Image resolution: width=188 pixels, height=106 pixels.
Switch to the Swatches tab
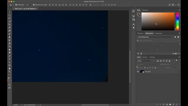[x=145, y=10]
